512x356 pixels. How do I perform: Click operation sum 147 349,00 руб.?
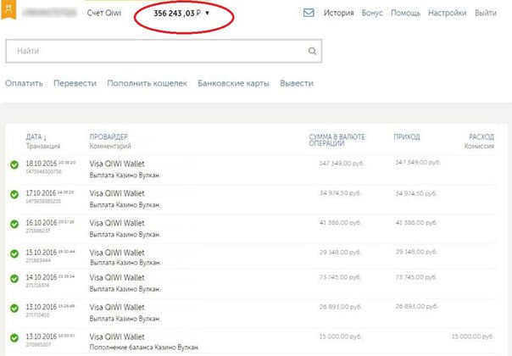(342, 163)
